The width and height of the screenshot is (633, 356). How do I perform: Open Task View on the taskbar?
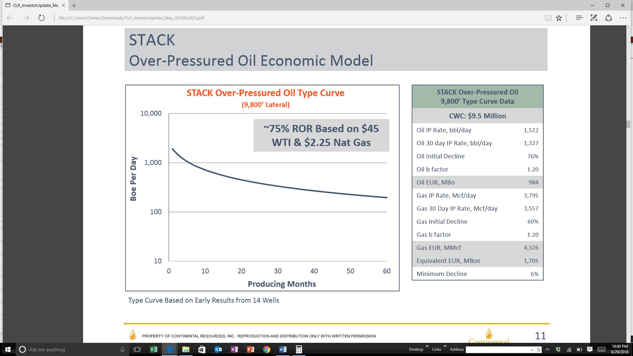click(137, 349)
